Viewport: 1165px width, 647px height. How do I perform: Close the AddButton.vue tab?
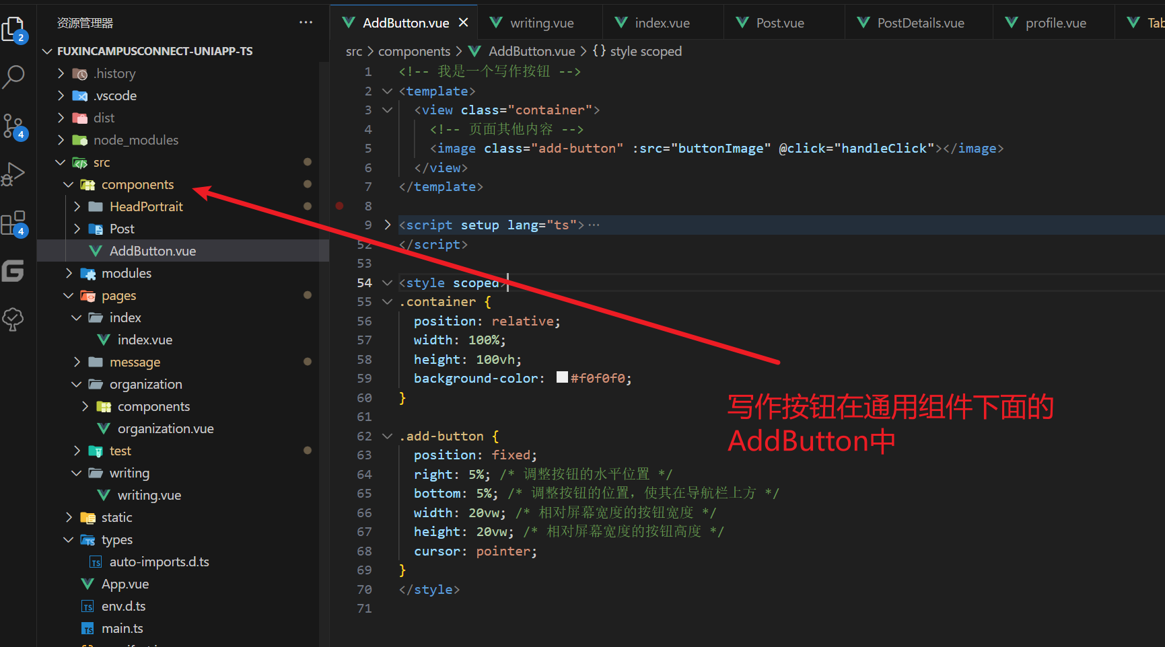point(463,22)
